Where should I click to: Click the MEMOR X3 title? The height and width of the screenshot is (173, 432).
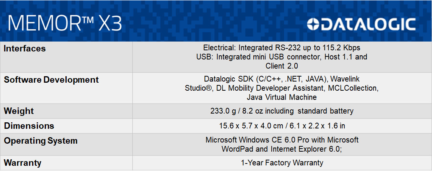pos(65,23)
